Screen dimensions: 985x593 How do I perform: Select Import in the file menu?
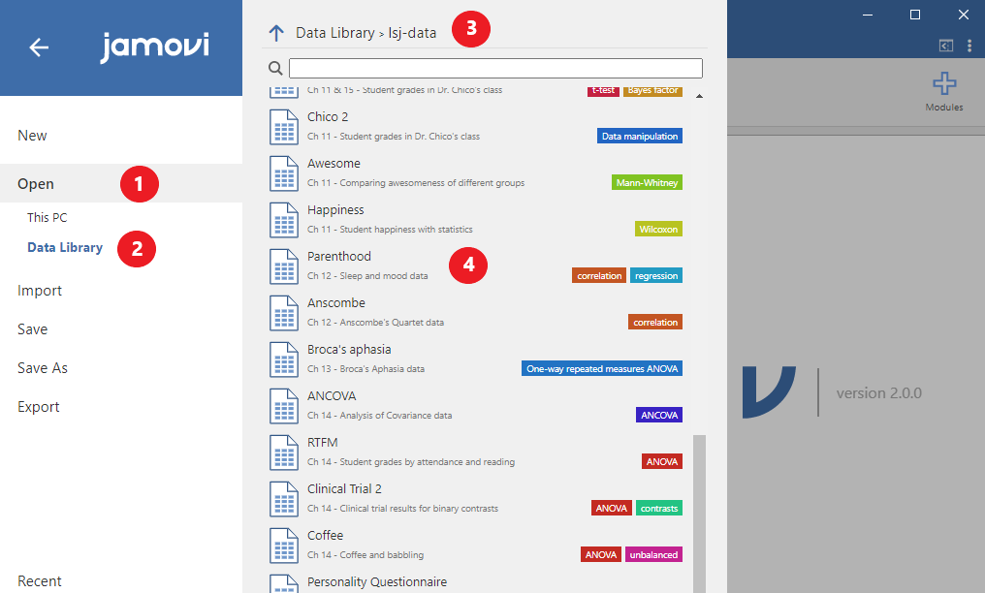(40, 291)
